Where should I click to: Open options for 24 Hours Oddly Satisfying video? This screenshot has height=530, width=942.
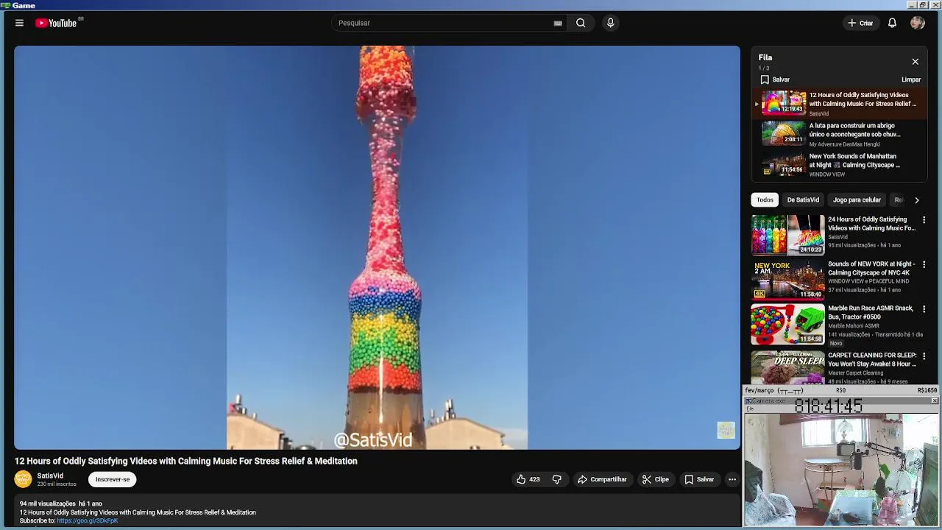(924, 220)
